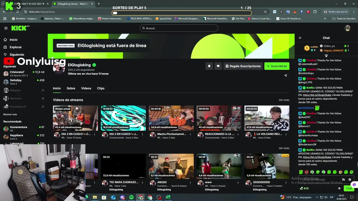The image size is (358, 201).
Task: Open DeltaSpy channel in the sidebar
Action: (24, 82)
